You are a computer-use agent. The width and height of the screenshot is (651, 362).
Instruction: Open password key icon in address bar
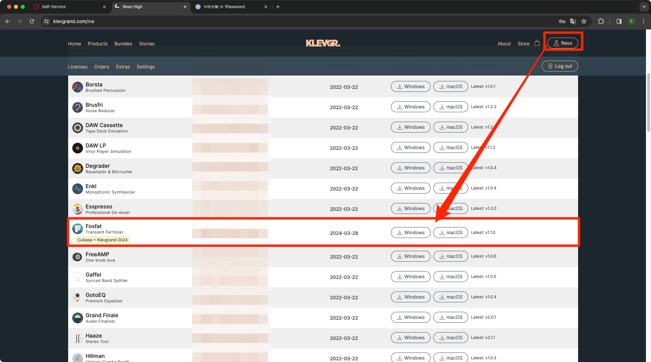point(562,21)
